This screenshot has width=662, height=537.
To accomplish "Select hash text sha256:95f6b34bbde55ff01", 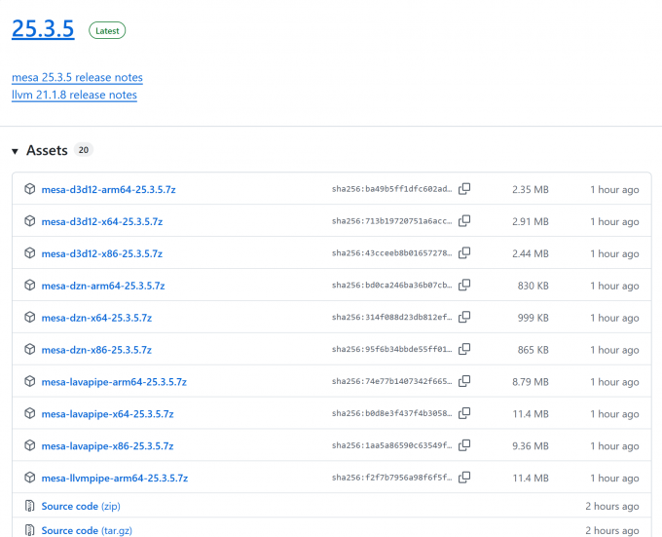I will coord(391,350).
